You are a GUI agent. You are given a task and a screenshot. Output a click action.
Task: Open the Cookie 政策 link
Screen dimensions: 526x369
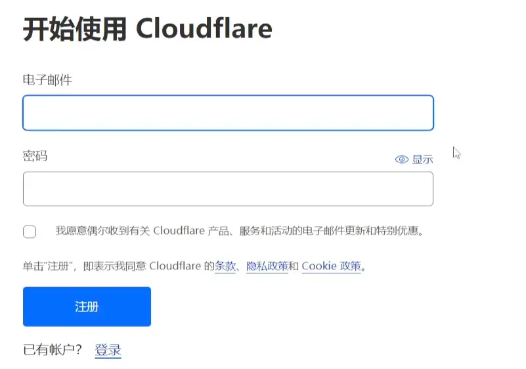(x=331, y=266)
